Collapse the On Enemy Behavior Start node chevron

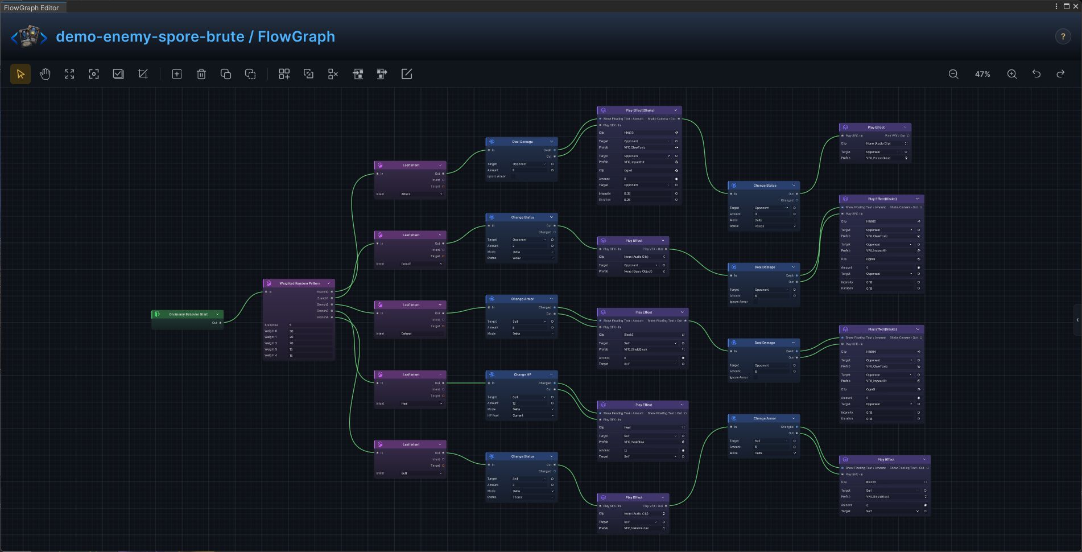[217, 314]
